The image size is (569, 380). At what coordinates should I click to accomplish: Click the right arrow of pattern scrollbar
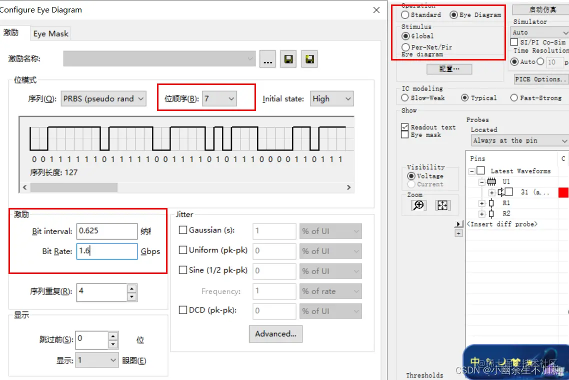(348, 187)
